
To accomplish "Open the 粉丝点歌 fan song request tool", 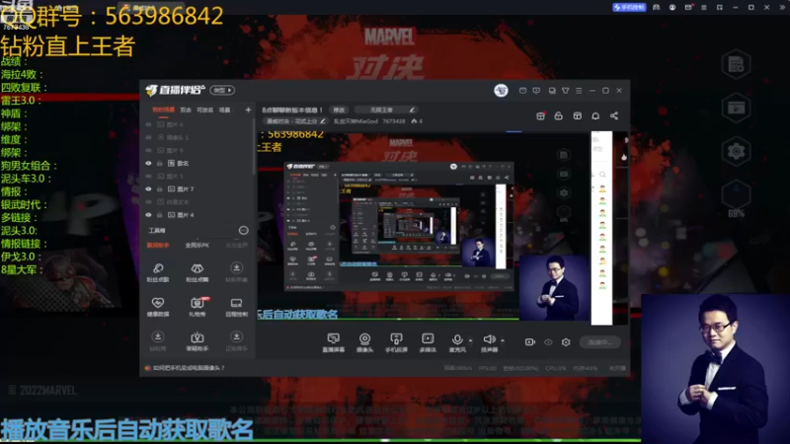I will pos(158,272).
